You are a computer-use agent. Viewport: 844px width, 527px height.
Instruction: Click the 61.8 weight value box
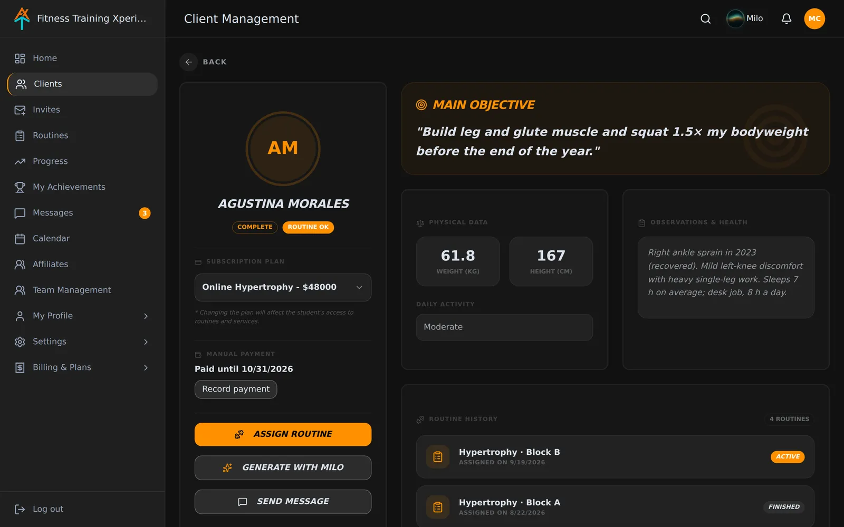[458, 261]
